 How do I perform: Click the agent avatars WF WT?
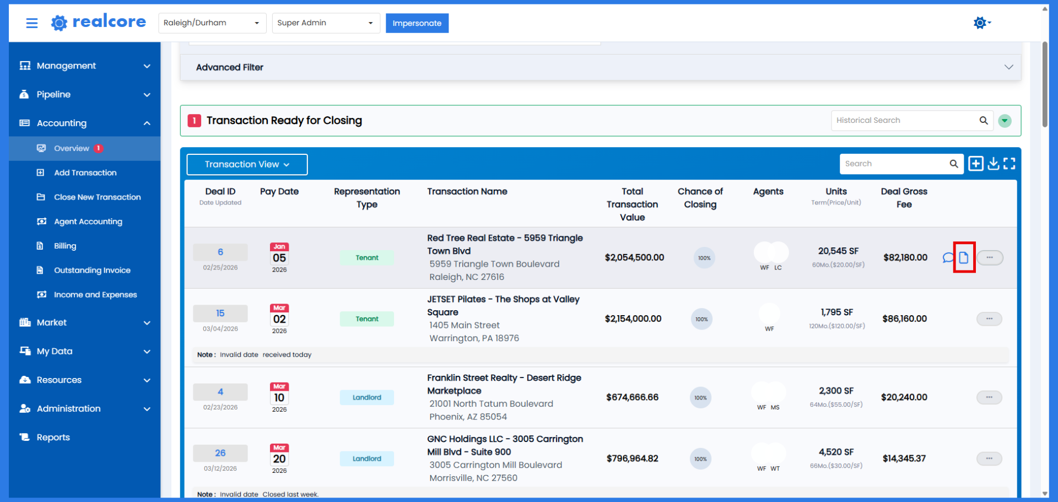point(769,457)
